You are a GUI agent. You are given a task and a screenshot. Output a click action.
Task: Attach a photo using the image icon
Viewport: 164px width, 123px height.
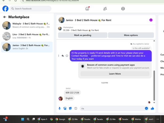point(65,109)
